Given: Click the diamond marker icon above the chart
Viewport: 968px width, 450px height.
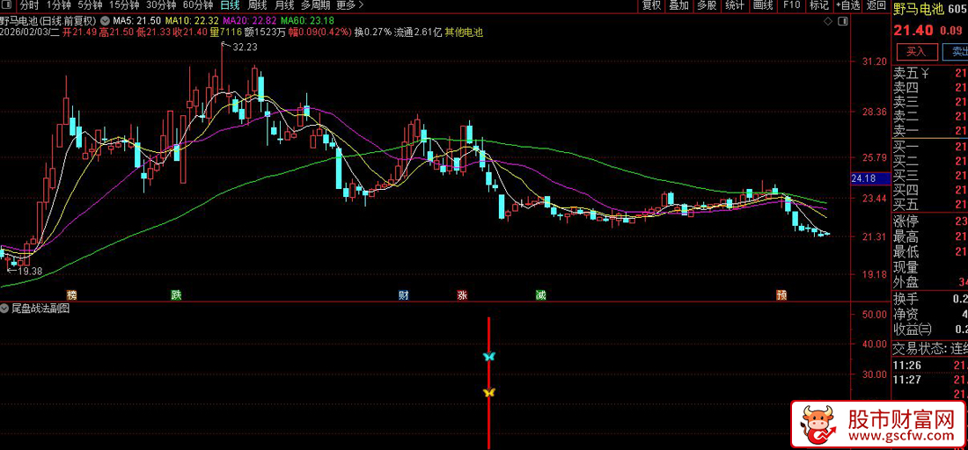Looking at the screenshot, I should pyautogui.click(x=827, y=22).
